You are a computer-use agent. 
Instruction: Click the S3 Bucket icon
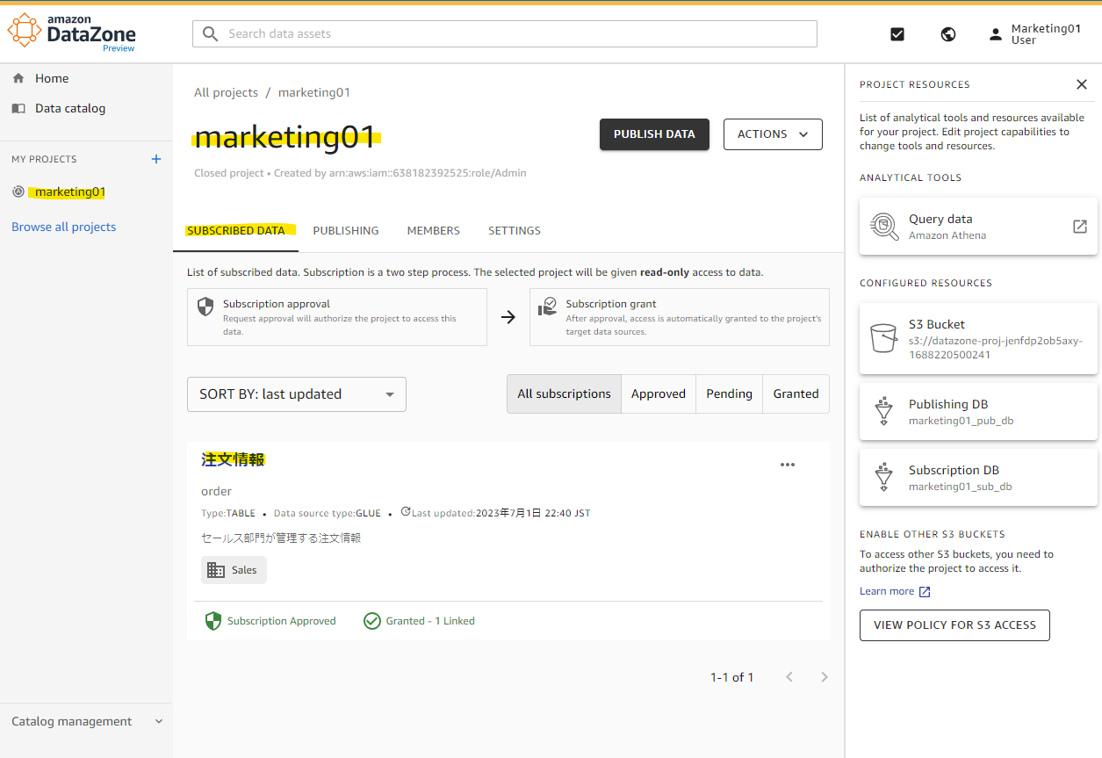(x=883, y=337)
